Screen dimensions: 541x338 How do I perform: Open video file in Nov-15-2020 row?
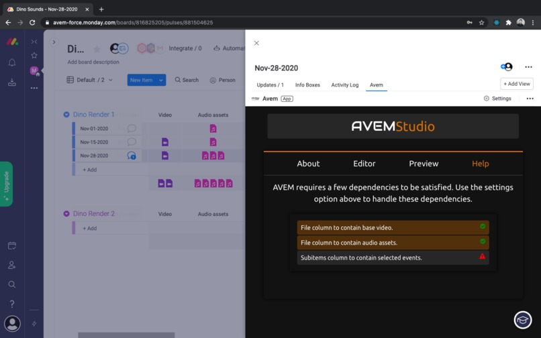(165, 142)
